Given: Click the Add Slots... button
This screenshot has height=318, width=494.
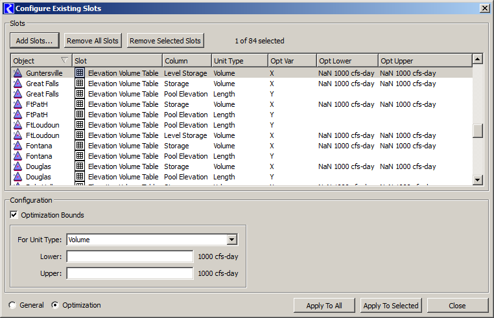Looking at the screenshot, I should 34,41.
